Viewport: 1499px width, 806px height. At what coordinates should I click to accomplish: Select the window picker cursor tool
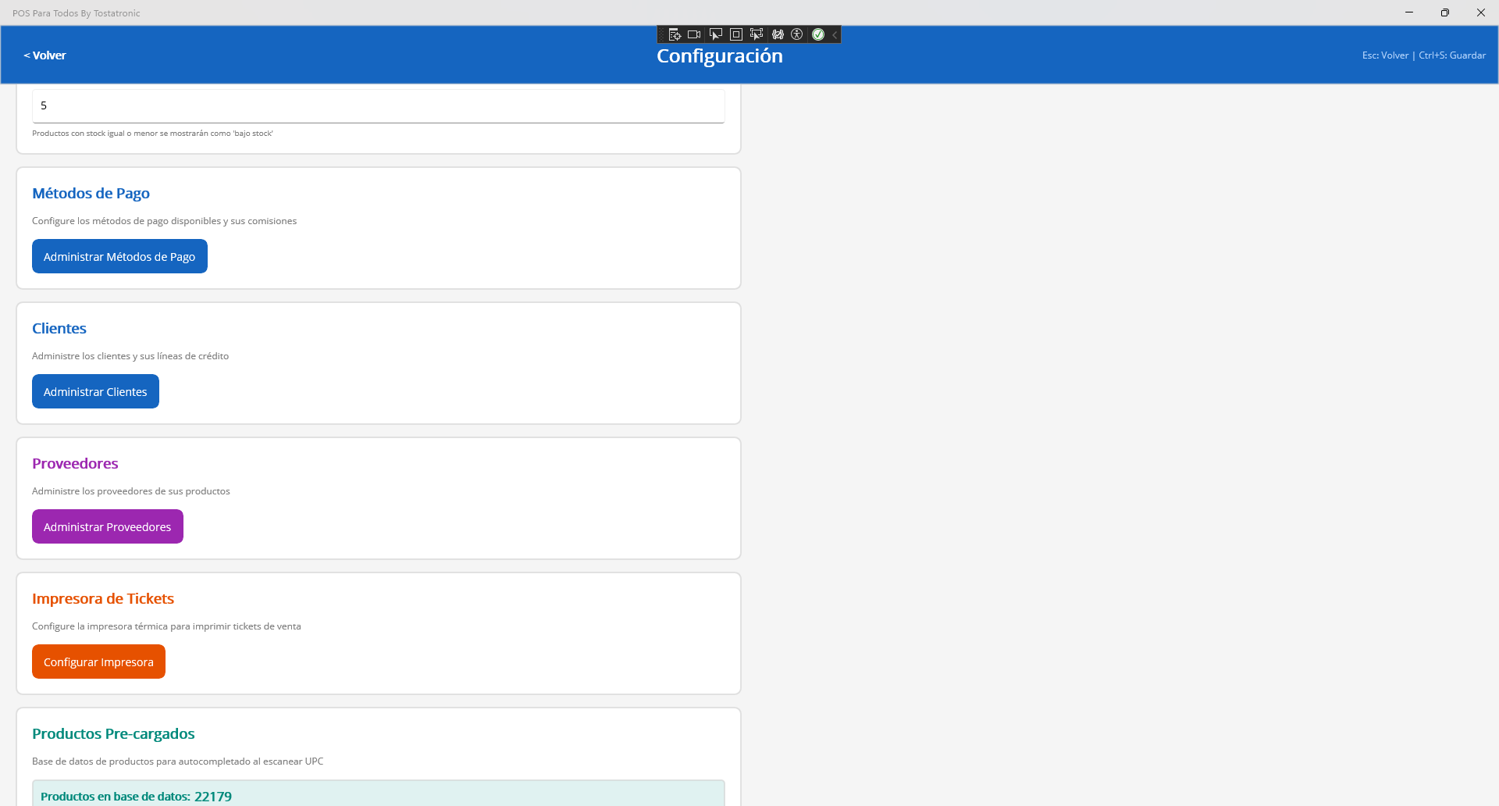[x=716, y=34]
